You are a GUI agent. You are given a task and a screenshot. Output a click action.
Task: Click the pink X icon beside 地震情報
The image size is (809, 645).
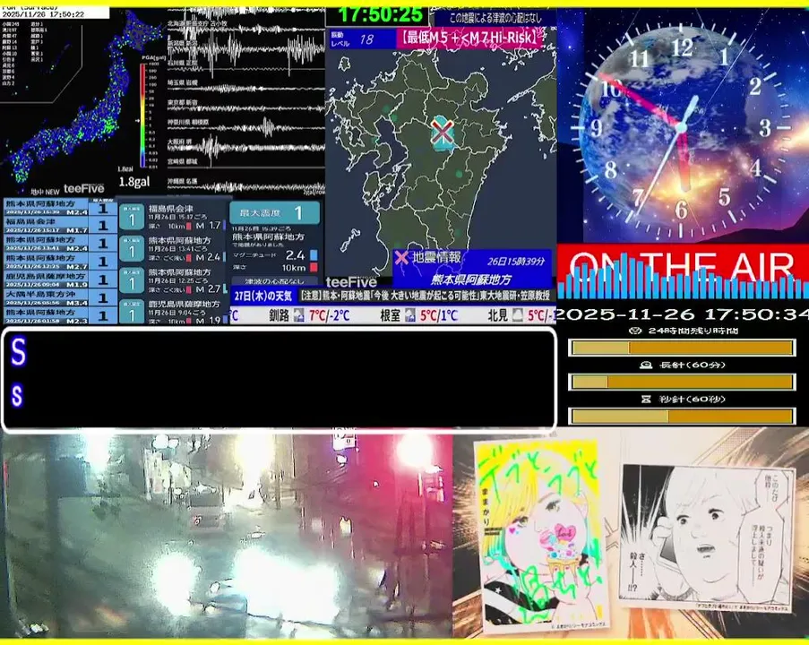pyautogui.click(x=401, y=257)
